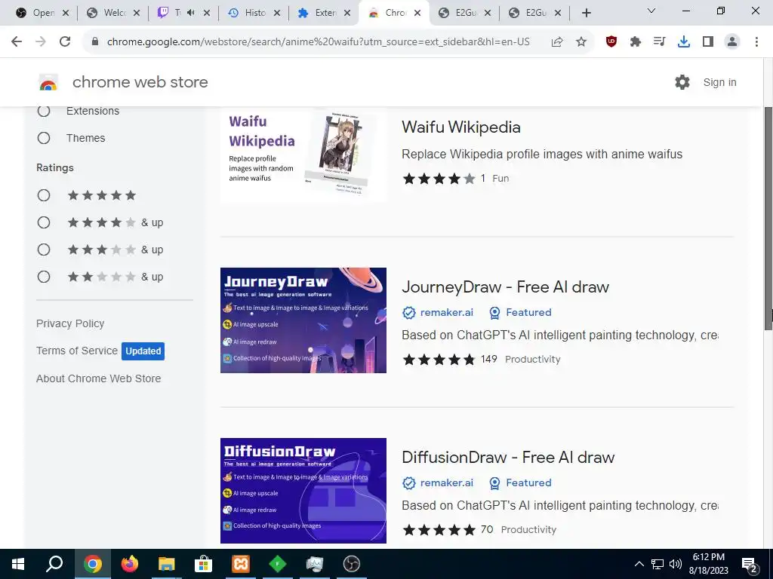
Task: Open XAMPP from taskbar
Action: coord(241,564)
